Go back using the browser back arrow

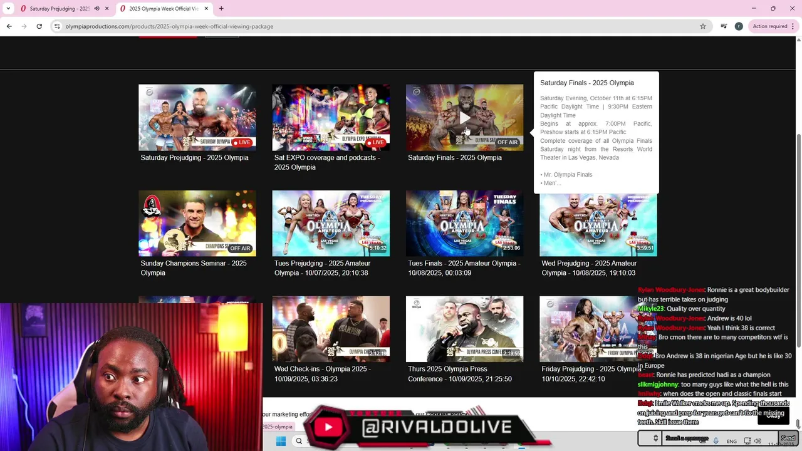pyautogui.click(x=9, y=26)
